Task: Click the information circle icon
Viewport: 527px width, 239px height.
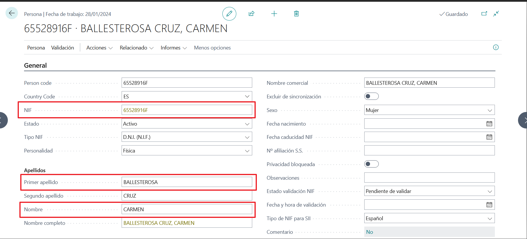Action: tap(496, 47)
